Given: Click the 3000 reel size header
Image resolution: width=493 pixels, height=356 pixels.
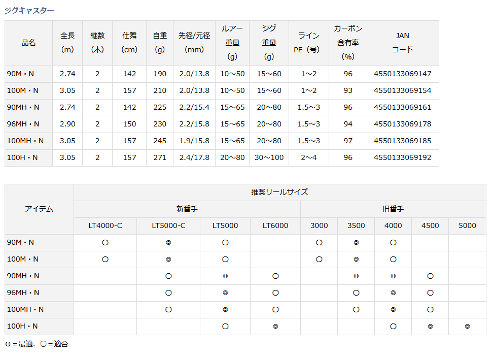Looking at the screenshot, I should 319,225.
